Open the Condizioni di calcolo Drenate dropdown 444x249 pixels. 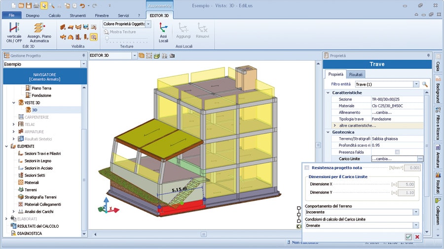coord(416,225)
